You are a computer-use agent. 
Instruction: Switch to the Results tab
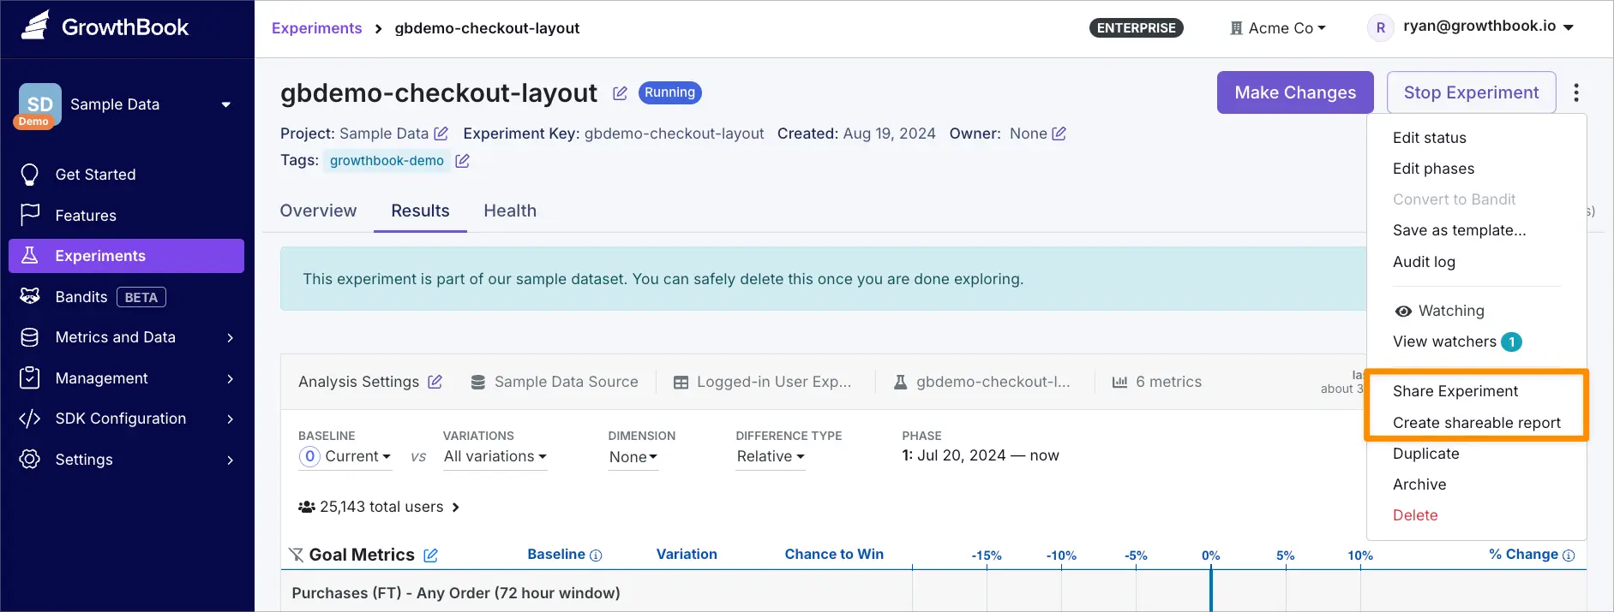point(420,211)
